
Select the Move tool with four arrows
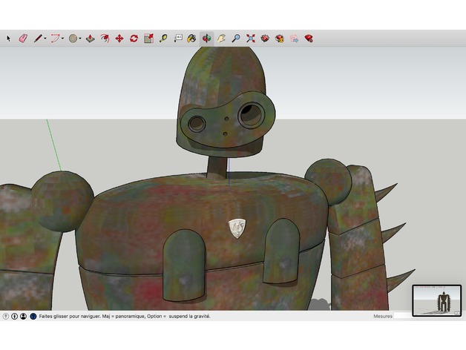pyautogui.click(x=119, y=39)
